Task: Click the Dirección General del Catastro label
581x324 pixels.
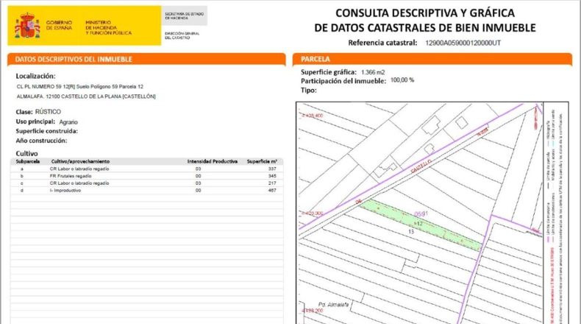Action: point(182,35)
